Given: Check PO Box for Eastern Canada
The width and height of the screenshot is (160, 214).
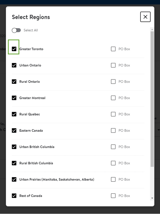Looking at the screenshot, I should pos(113,130).
